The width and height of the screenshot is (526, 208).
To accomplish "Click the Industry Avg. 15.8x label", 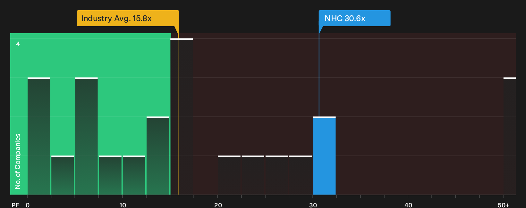I will 128,18.
